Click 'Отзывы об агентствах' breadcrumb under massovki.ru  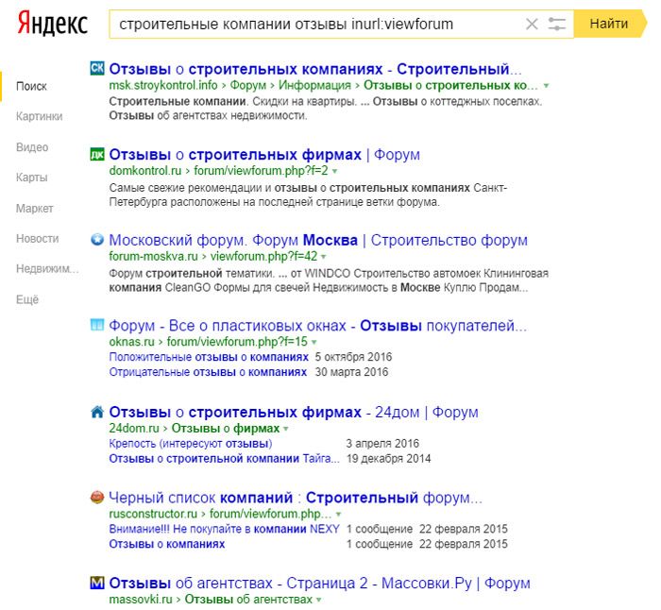[x=248, y=600]
